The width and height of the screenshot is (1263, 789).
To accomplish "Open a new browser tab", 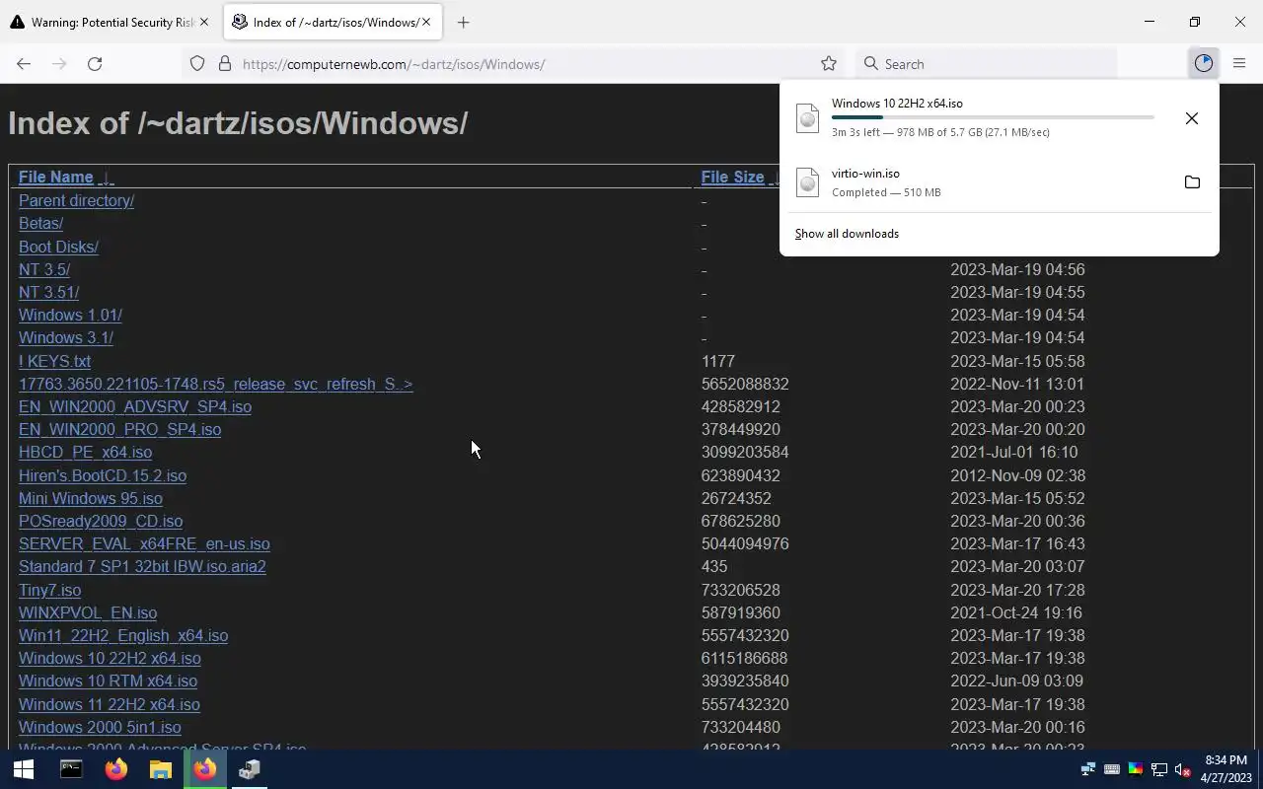I will (x=463, y=22).
